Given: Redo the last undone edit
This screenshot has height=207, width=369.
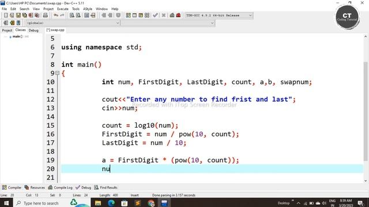Looking at the screenshot, I should click(62, 16).
